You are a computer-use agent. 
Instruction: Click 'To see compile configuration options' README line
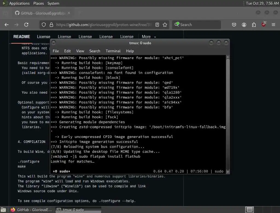77,201
